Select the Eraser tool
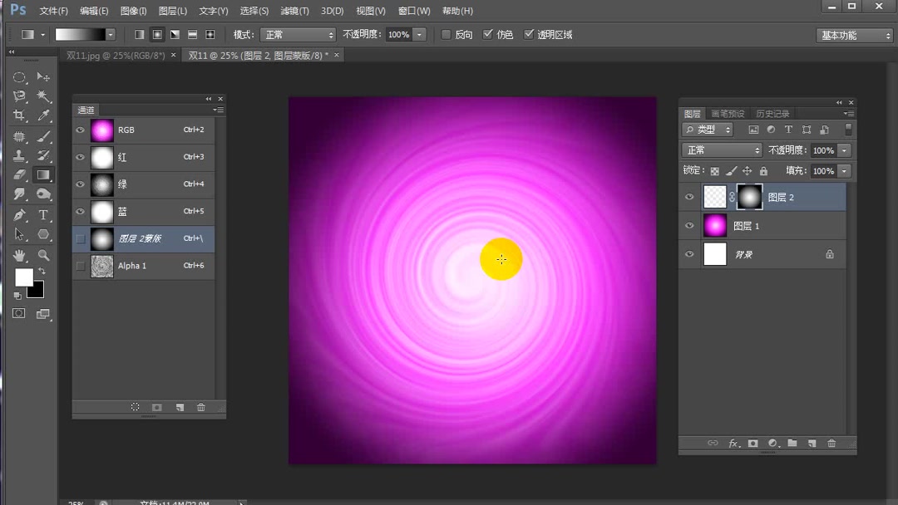The height and width of the screenshot is (505, 898). (19, 175)
